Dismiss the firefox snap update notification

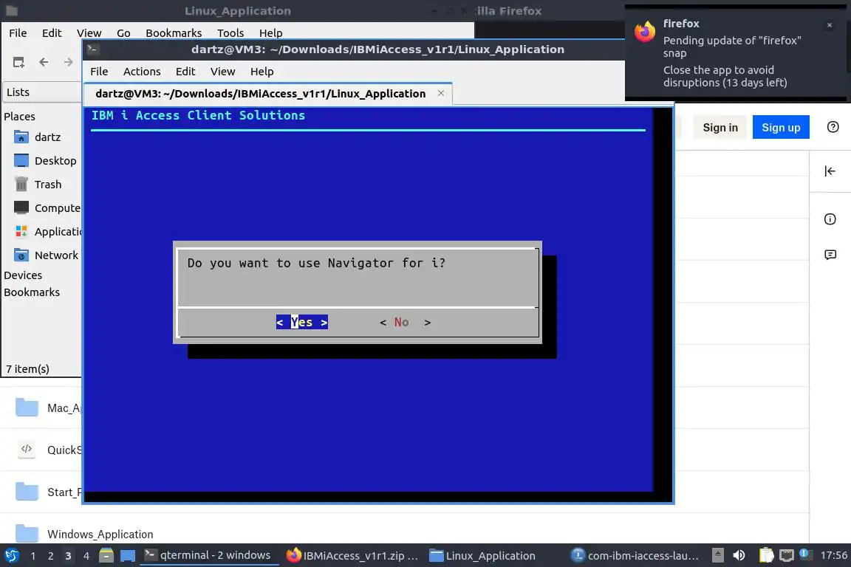click(830, 25)
